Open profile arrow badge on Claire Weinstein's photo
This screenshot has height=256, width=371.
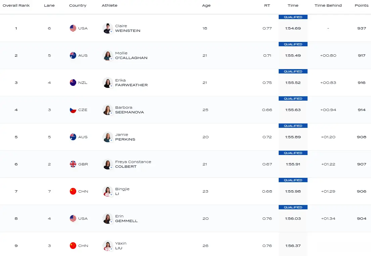click(x=111, y=32)
